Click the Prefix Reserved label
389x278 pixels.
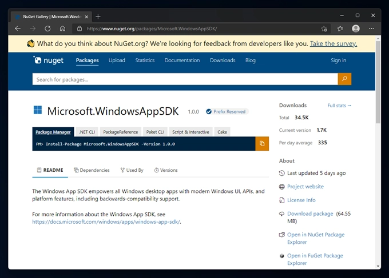229,112
